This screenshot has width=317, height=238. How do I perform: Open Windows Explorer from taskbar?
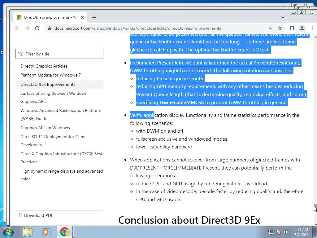point(28,232)
